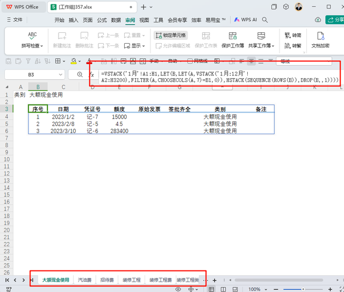Convert to simplified with 转简
344x292 pixels.
coord(293,35)
